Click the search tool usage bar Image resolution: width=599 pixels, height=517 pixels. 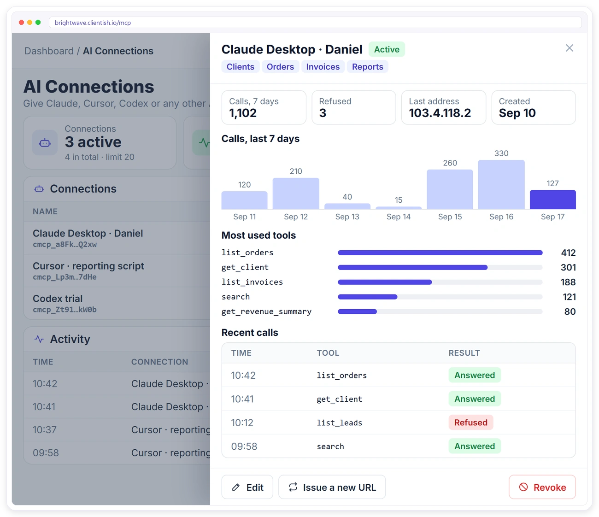tap(440, 297)
